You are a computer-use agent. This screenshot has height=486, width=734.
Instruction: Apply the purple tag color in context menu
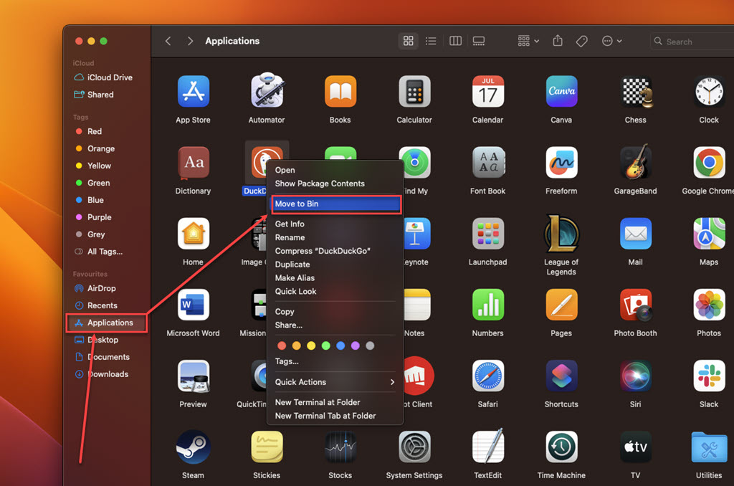pyautogui.click(x=356, y=346)
